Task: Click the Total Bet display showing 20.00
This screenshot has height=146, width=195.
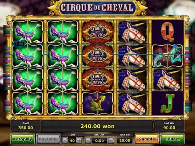Action: coord(125,141)
